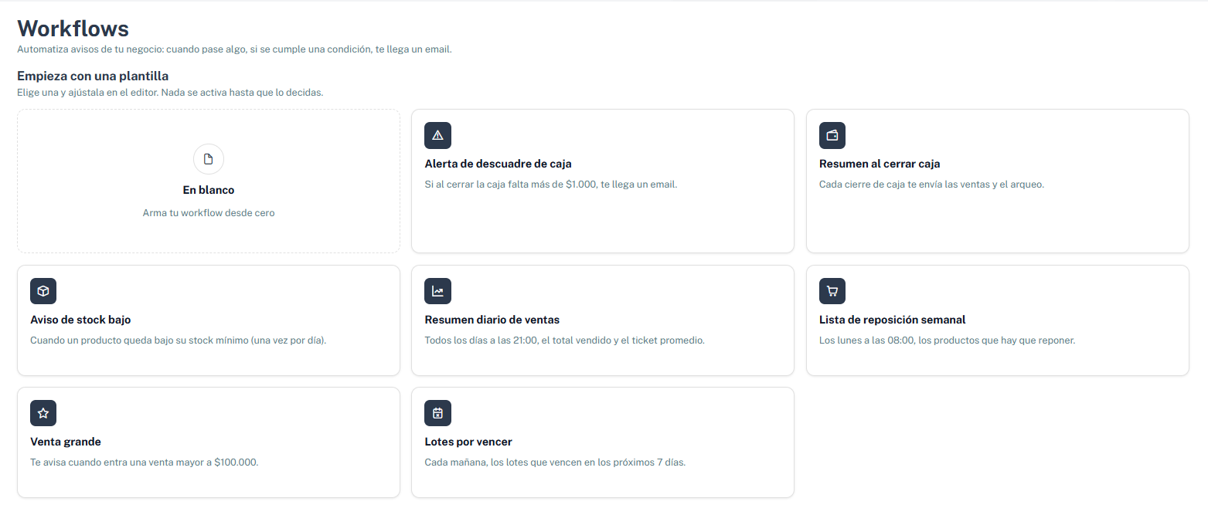The width and height of the screenshot is (1208, 515).
Task: Click the shopping cart icon on Lista de reposición semanal
Action: [832, 291]
